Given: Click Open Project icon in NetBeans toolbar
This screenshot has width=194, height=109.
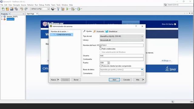Looking at the screenshot, I should 12,9.
